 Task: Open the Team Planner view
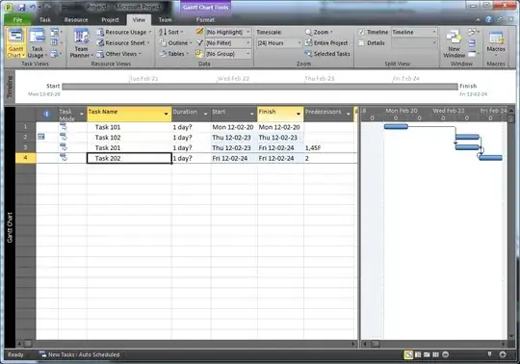click(x=81, y=43)
